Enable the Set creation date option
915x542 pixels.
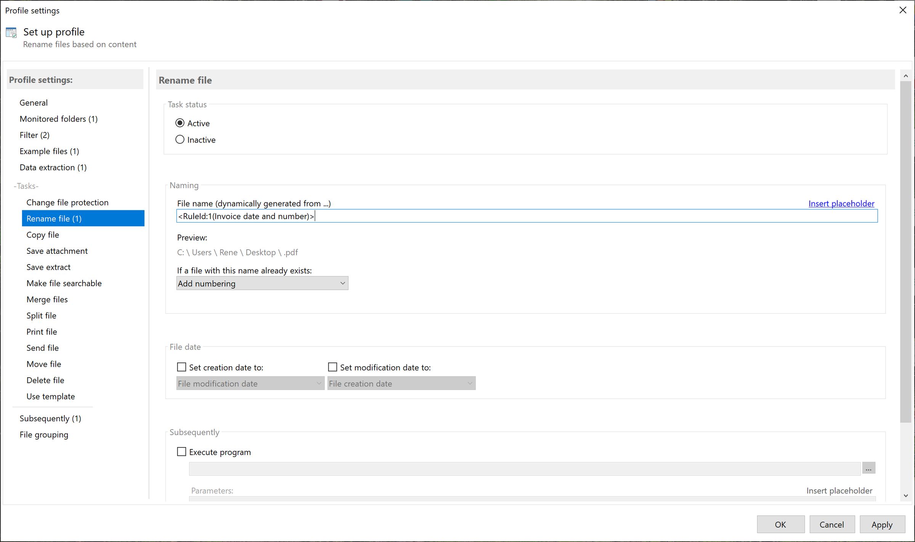(181, 367)
